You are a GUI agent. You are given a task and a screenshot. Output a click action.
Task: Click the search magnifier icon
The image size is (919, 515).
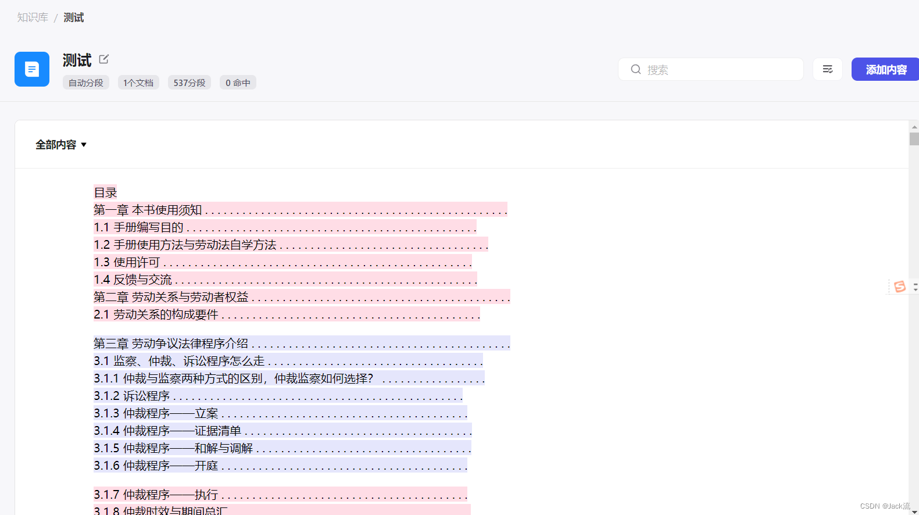[636, 70]
